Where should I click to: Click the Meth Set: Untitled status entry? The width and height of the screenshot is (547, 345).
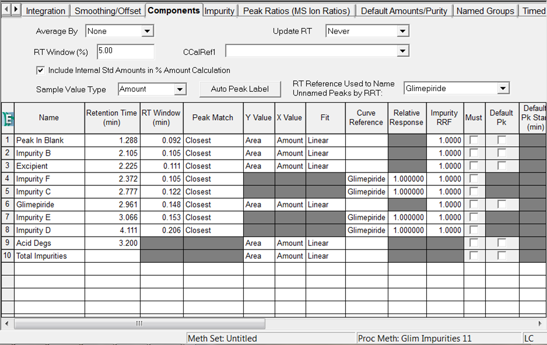[271, 339]
